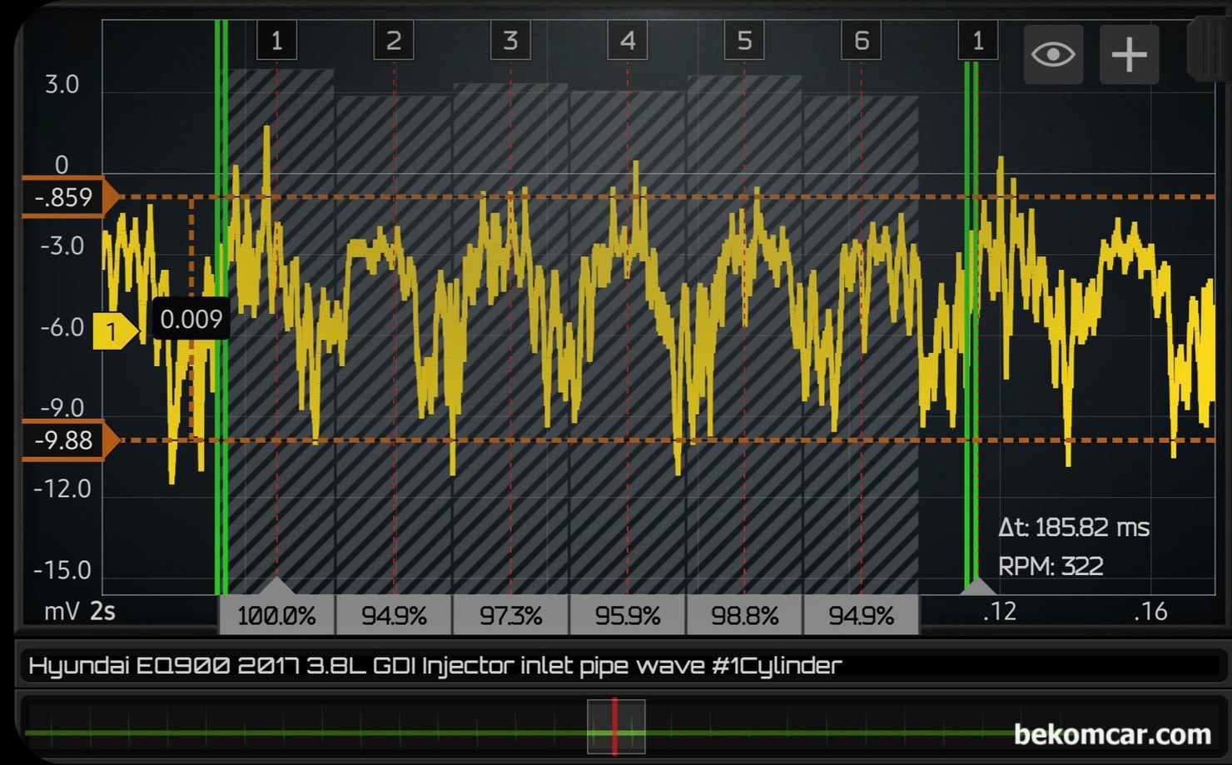Open the 2s timebase selector
Viewport: 1232px width, 765px height.
coord(103,611)
